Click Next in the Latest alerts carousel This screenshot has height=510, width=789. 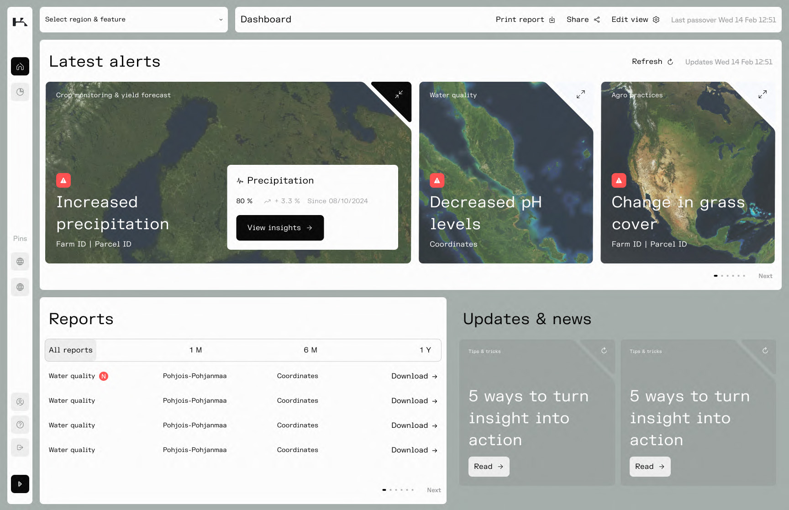[765, 276]
